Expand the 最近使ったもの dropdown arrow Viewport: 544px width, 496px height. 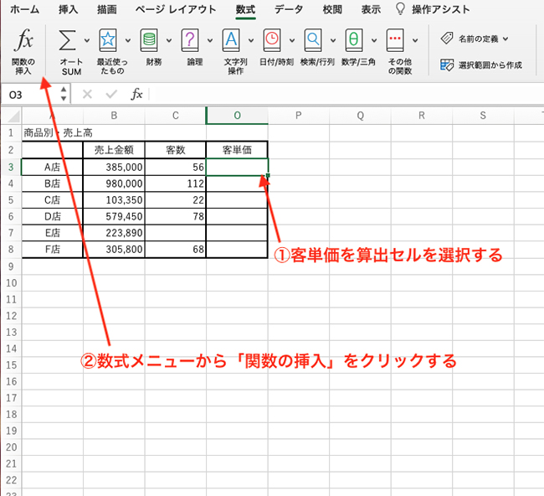pyautogui.click(x=128, y=41)
